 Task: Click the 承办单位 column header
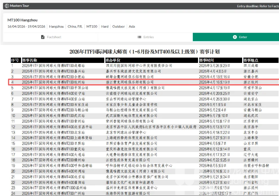(x=151, y=60)
